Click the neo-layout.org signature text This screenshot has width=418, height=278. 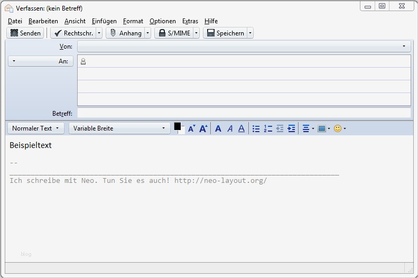click(x=138, y=180)
